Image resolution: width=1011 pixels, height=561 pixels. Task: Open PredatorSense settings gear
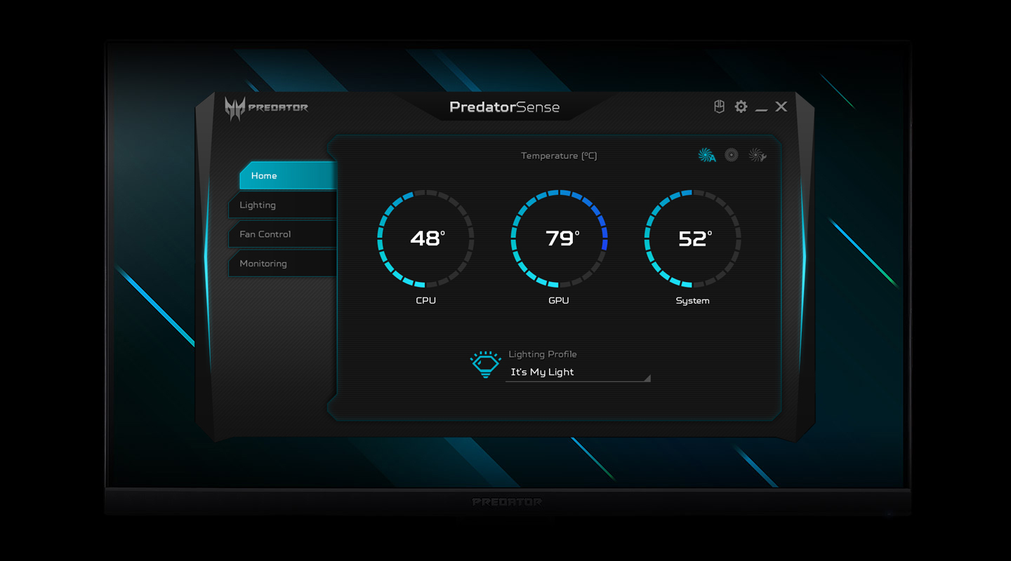coord(741,107)
